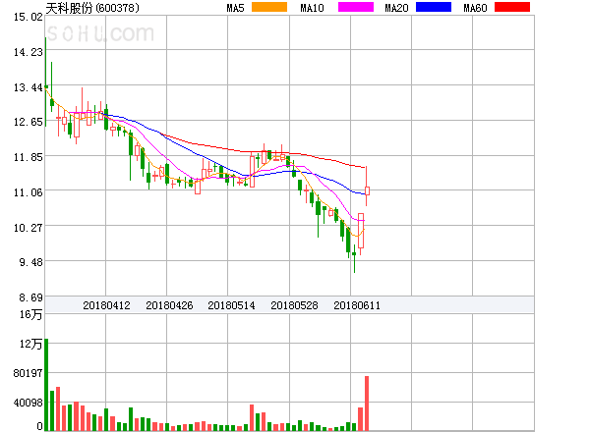Click the tallest green volume bar
590x432 pixels.
point(46,385)
